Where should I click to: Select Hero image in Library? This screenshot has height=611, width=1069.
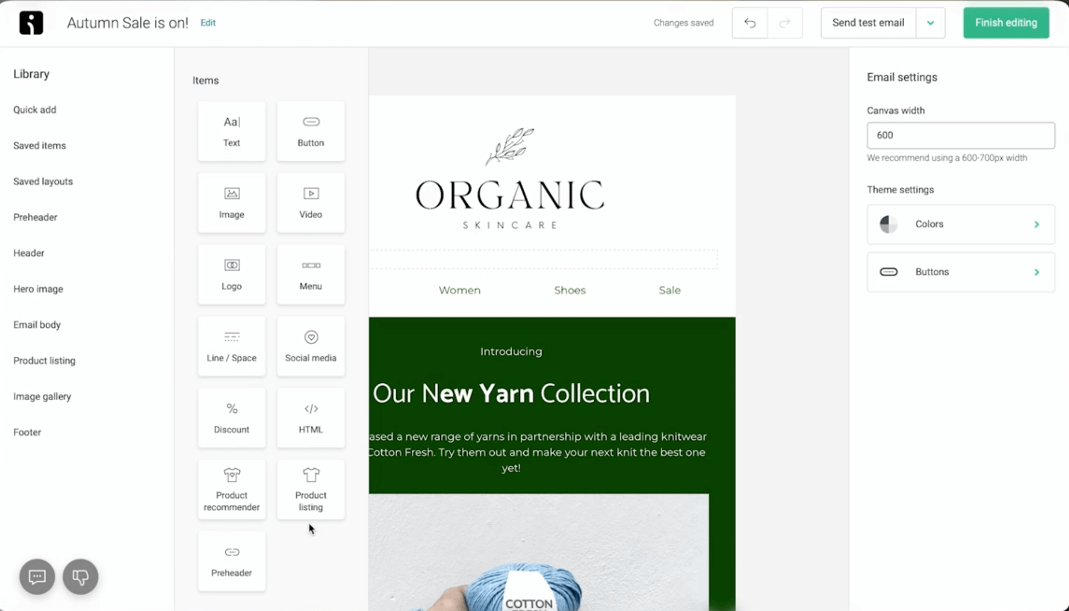point(38,289)
